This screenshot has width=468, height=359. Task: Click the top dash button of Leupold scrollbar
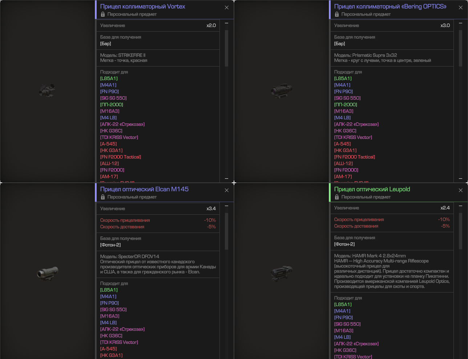460,206
